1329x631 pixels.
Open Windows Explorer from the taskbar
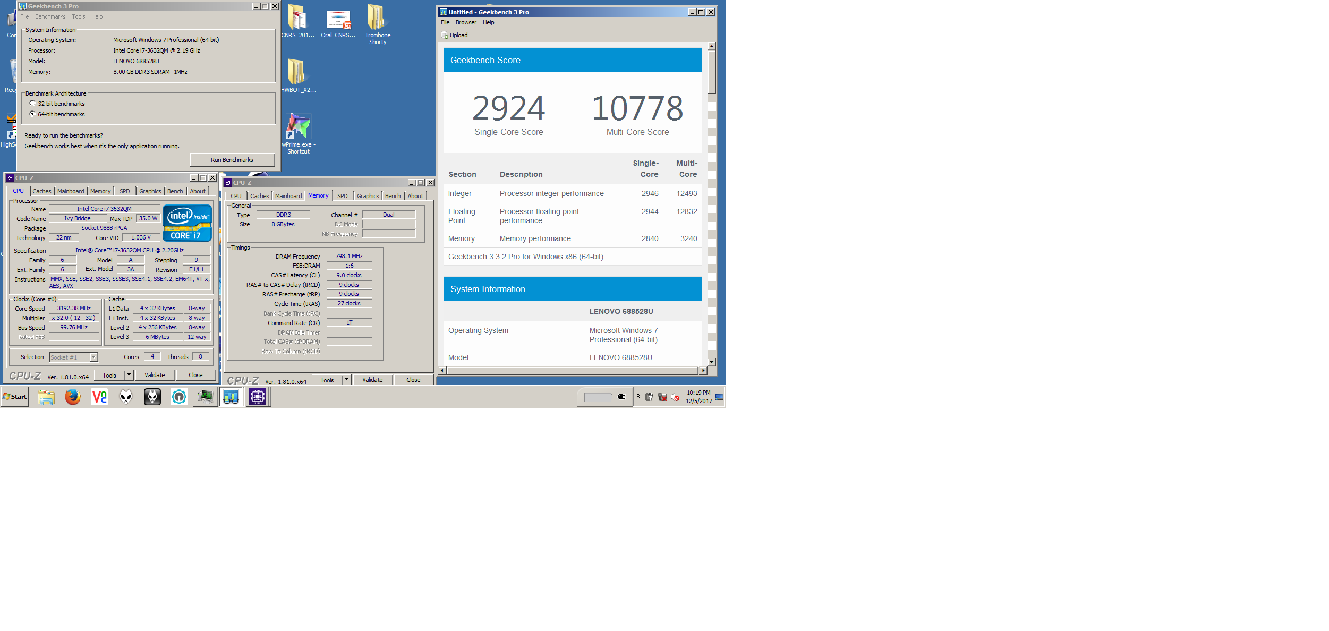(46, 397)
